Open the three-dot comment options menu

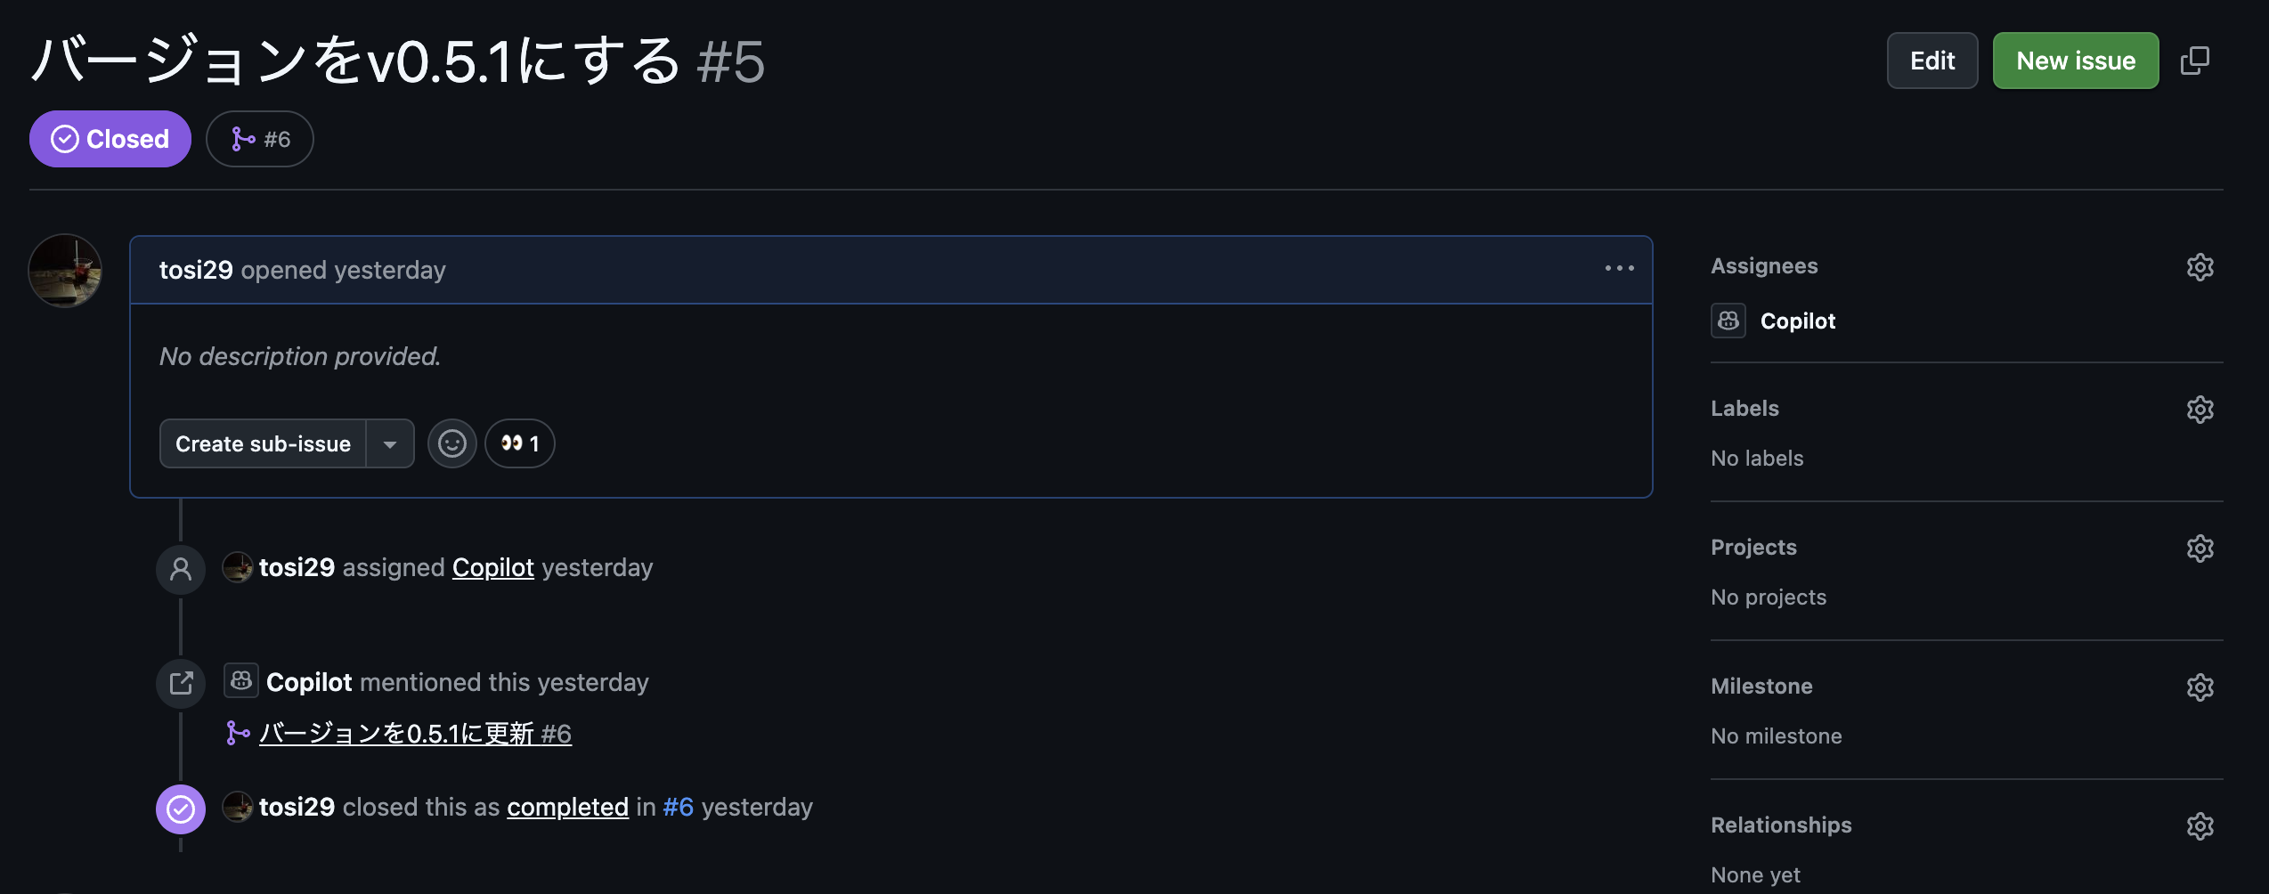[1619, 268]
